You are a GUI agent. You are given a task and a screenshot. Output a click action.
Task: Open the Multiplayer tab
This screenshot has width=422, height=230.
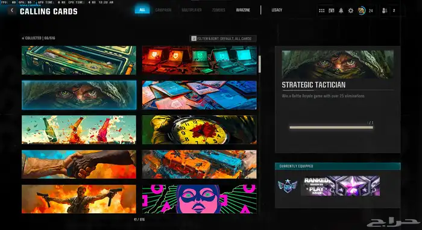point(192,10)
